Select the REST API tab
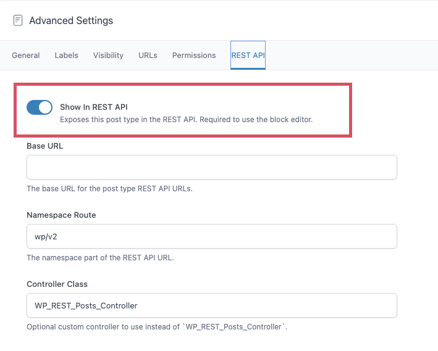 tap(248, 56)
